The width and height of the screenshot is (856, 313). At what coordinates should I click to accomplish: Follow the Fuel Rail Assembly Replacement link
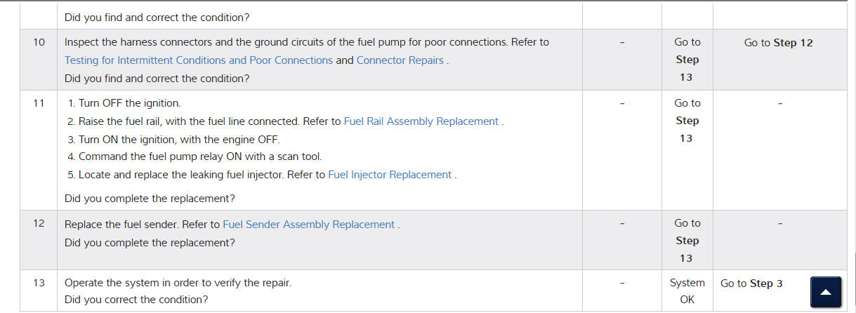click(x=421, y=121)
